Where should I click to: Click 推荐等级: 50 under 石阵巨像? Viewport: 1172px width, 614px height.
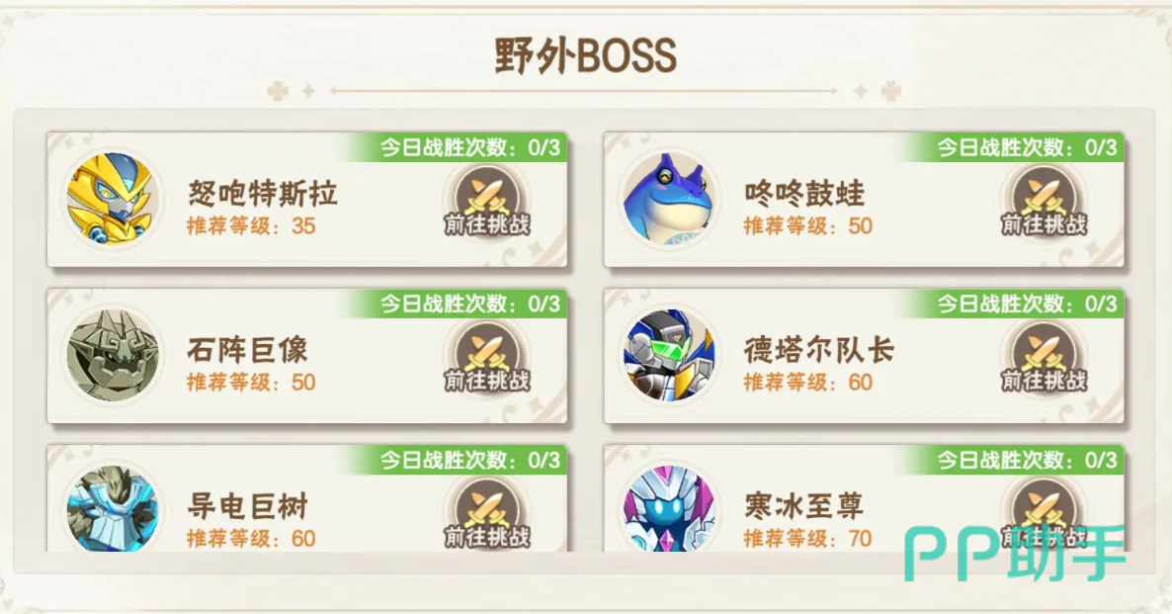click(x=251, y=383)
